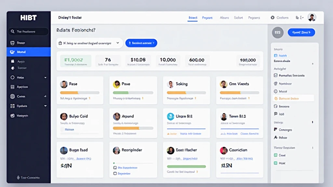Open the Onn Vients card
Viewport: 333px width, 187px height.
point(240,90)
